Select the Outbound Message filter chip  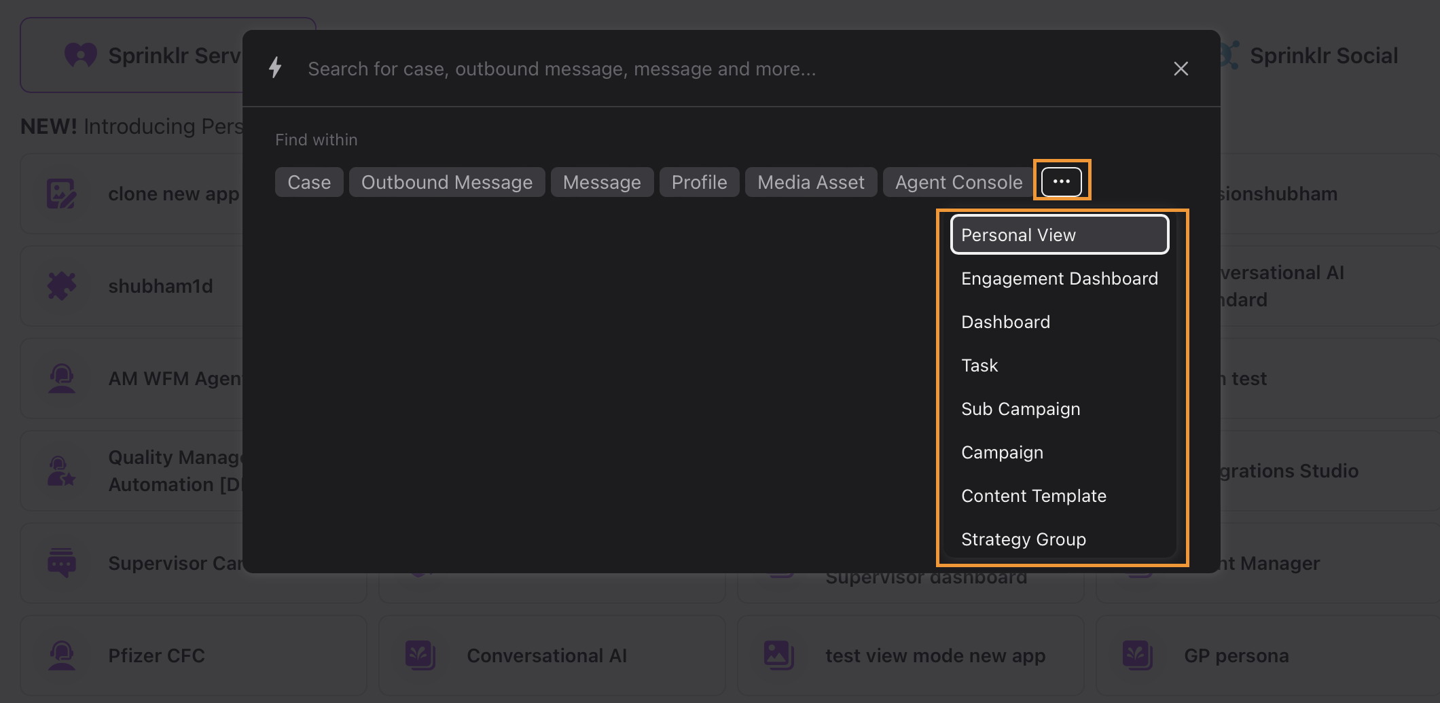click(447, 182)
